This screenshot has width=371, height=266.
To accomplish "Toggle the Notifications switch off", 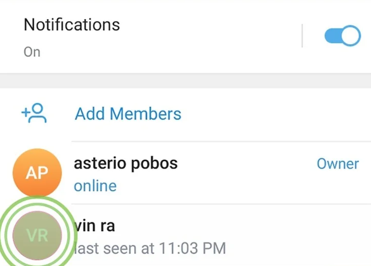I will (x=342, y=36).
